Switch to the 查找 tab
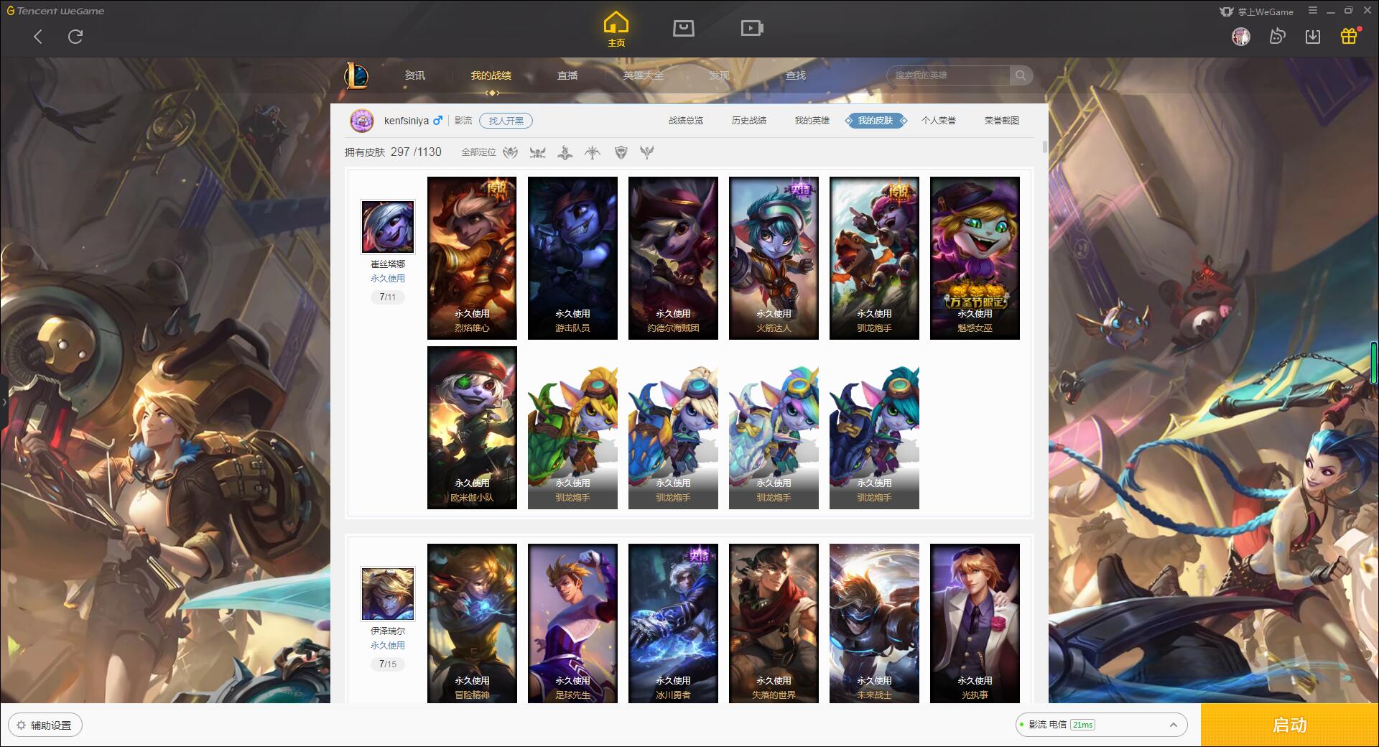Image resolution: width=1379 pixels, height=747 pixels. click(x=796, y=75)
